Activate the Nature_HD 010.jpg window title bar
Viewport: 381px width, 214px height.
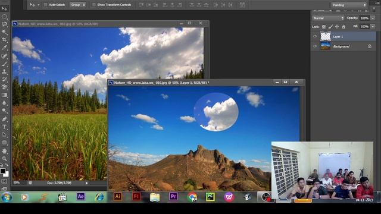pyautogui.click(x=207, y=83)
